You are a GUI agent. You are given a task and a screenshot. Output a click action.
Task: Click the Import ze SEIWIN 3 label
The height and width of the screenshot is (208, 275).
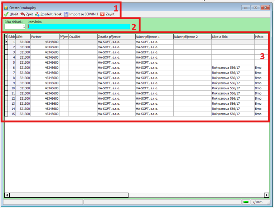pyautogui.click(x=84, y=14)
